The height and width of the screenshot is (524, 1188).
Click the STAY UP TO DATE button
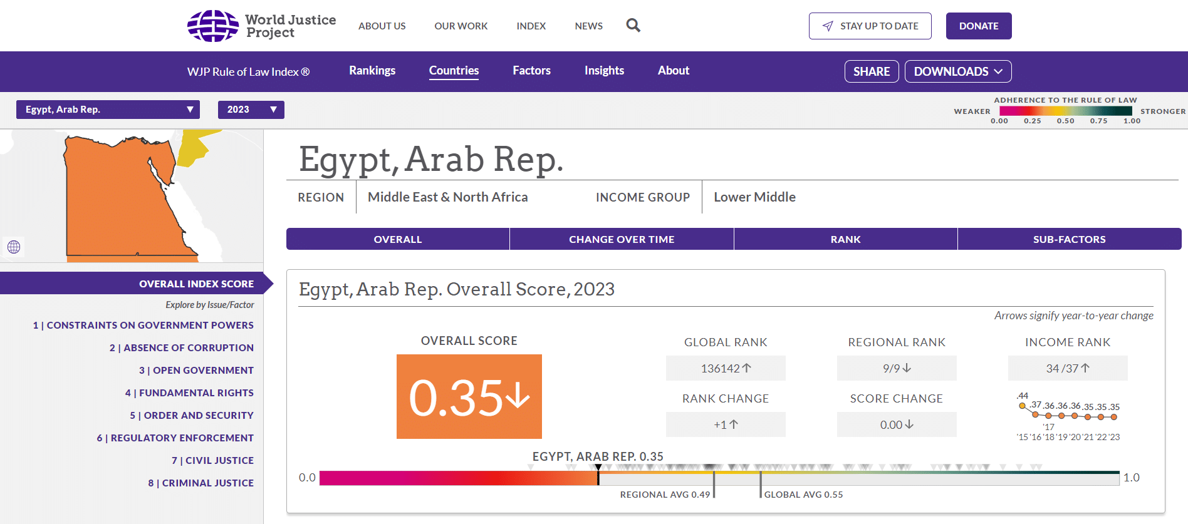(x=870, y=26)
